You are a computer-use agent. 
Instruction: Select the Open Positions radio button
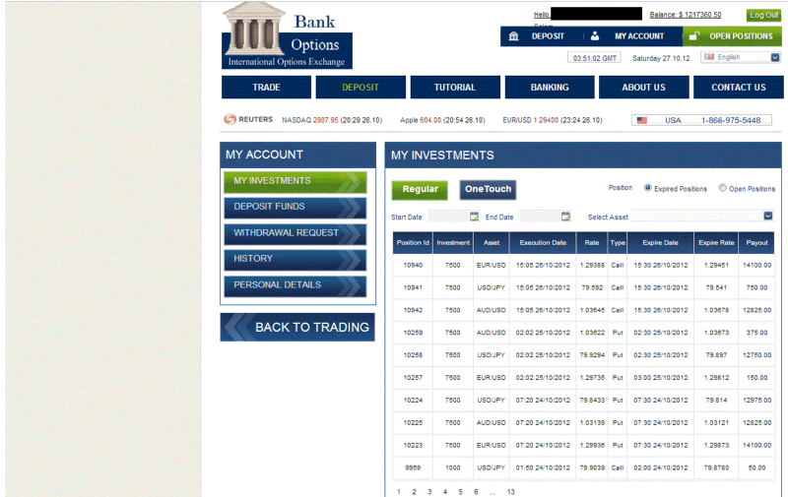tap(722, 188)
